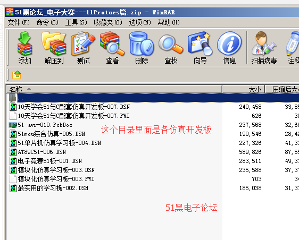The width and height of the screenshot is (299, 240).
Task: Click size value 185,038
Action: [x=250, y=188]
